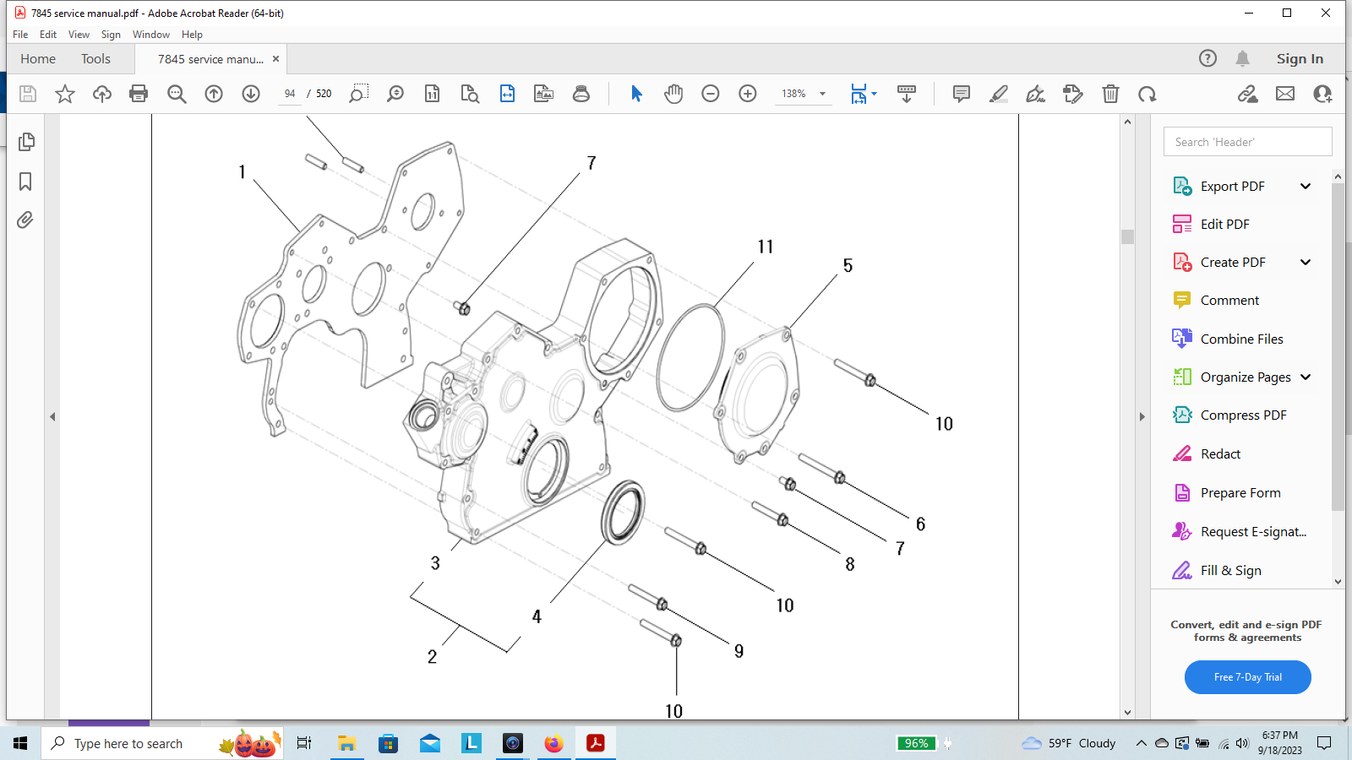Select the arrow Selection tool

pos(636,94)
